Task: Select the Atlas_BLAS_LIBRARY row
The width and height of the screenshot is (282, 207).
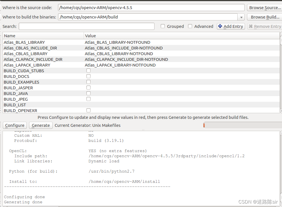Action: point(43,42)
